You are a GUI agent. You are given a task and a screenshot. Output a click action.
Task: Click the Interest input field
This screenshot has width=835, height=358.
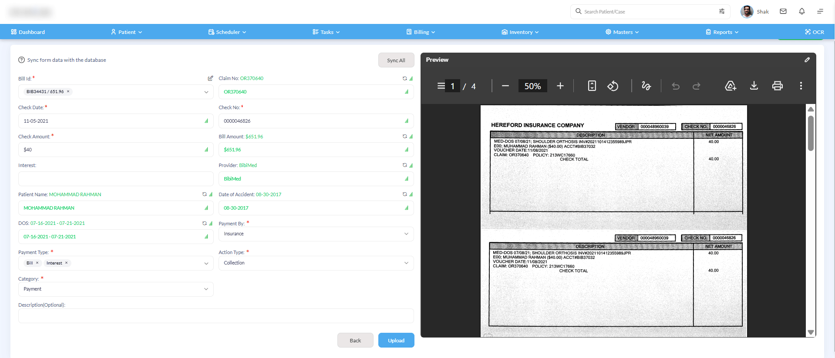click(x=116, y=179)
